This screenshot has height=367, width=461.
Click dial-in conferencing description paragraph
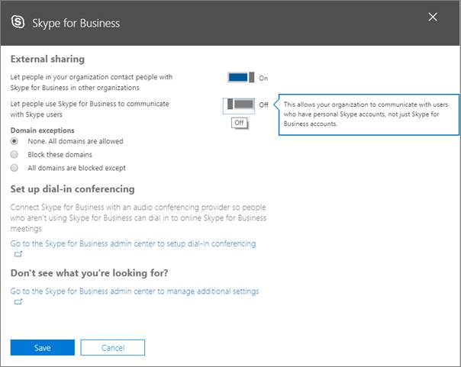[138, 217]
